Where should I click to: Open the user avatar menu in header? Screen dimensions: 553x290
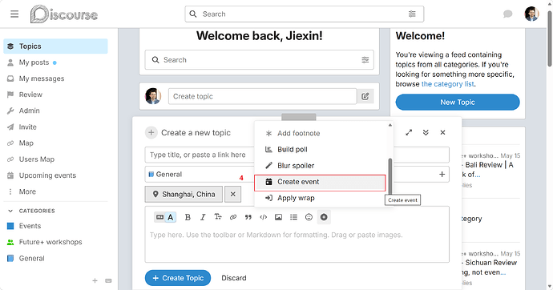(531, 14)
